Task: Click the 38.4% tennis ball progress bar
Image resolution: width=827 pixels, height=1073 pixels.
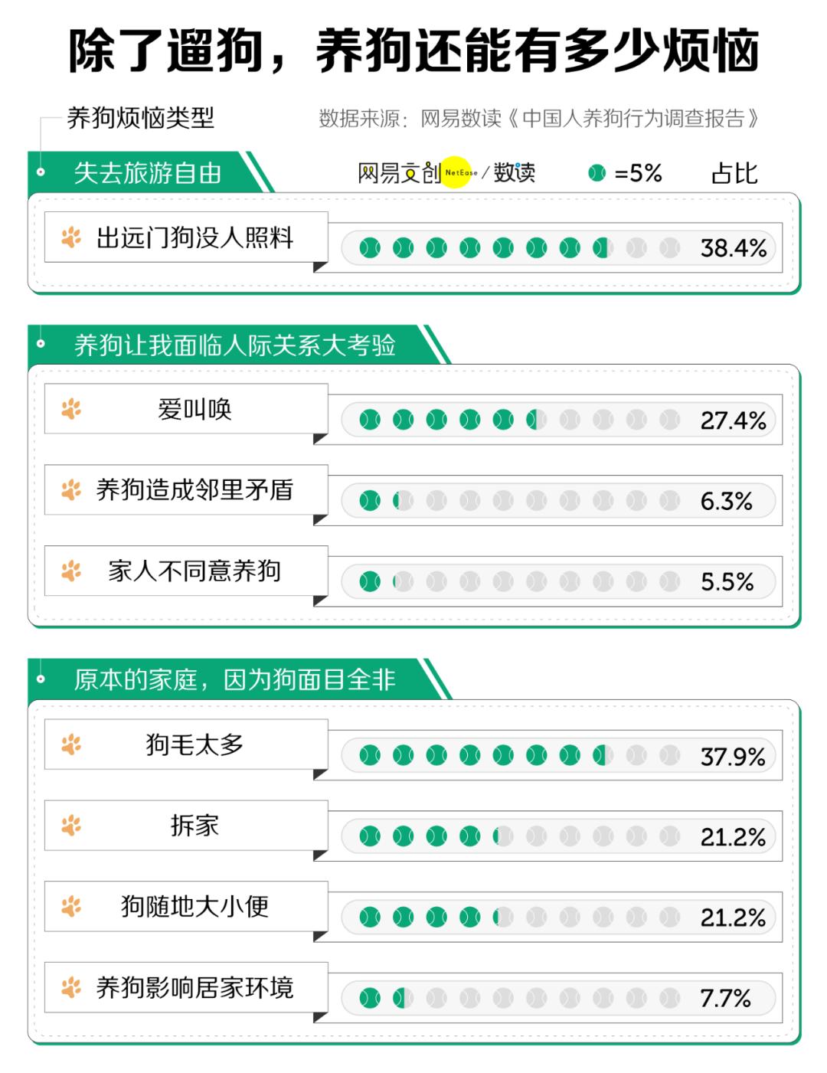Action: (519, 248)
